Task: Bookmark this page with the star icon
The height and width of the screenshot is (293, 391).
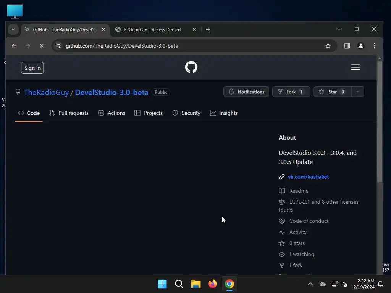Action: click(328, 46)
